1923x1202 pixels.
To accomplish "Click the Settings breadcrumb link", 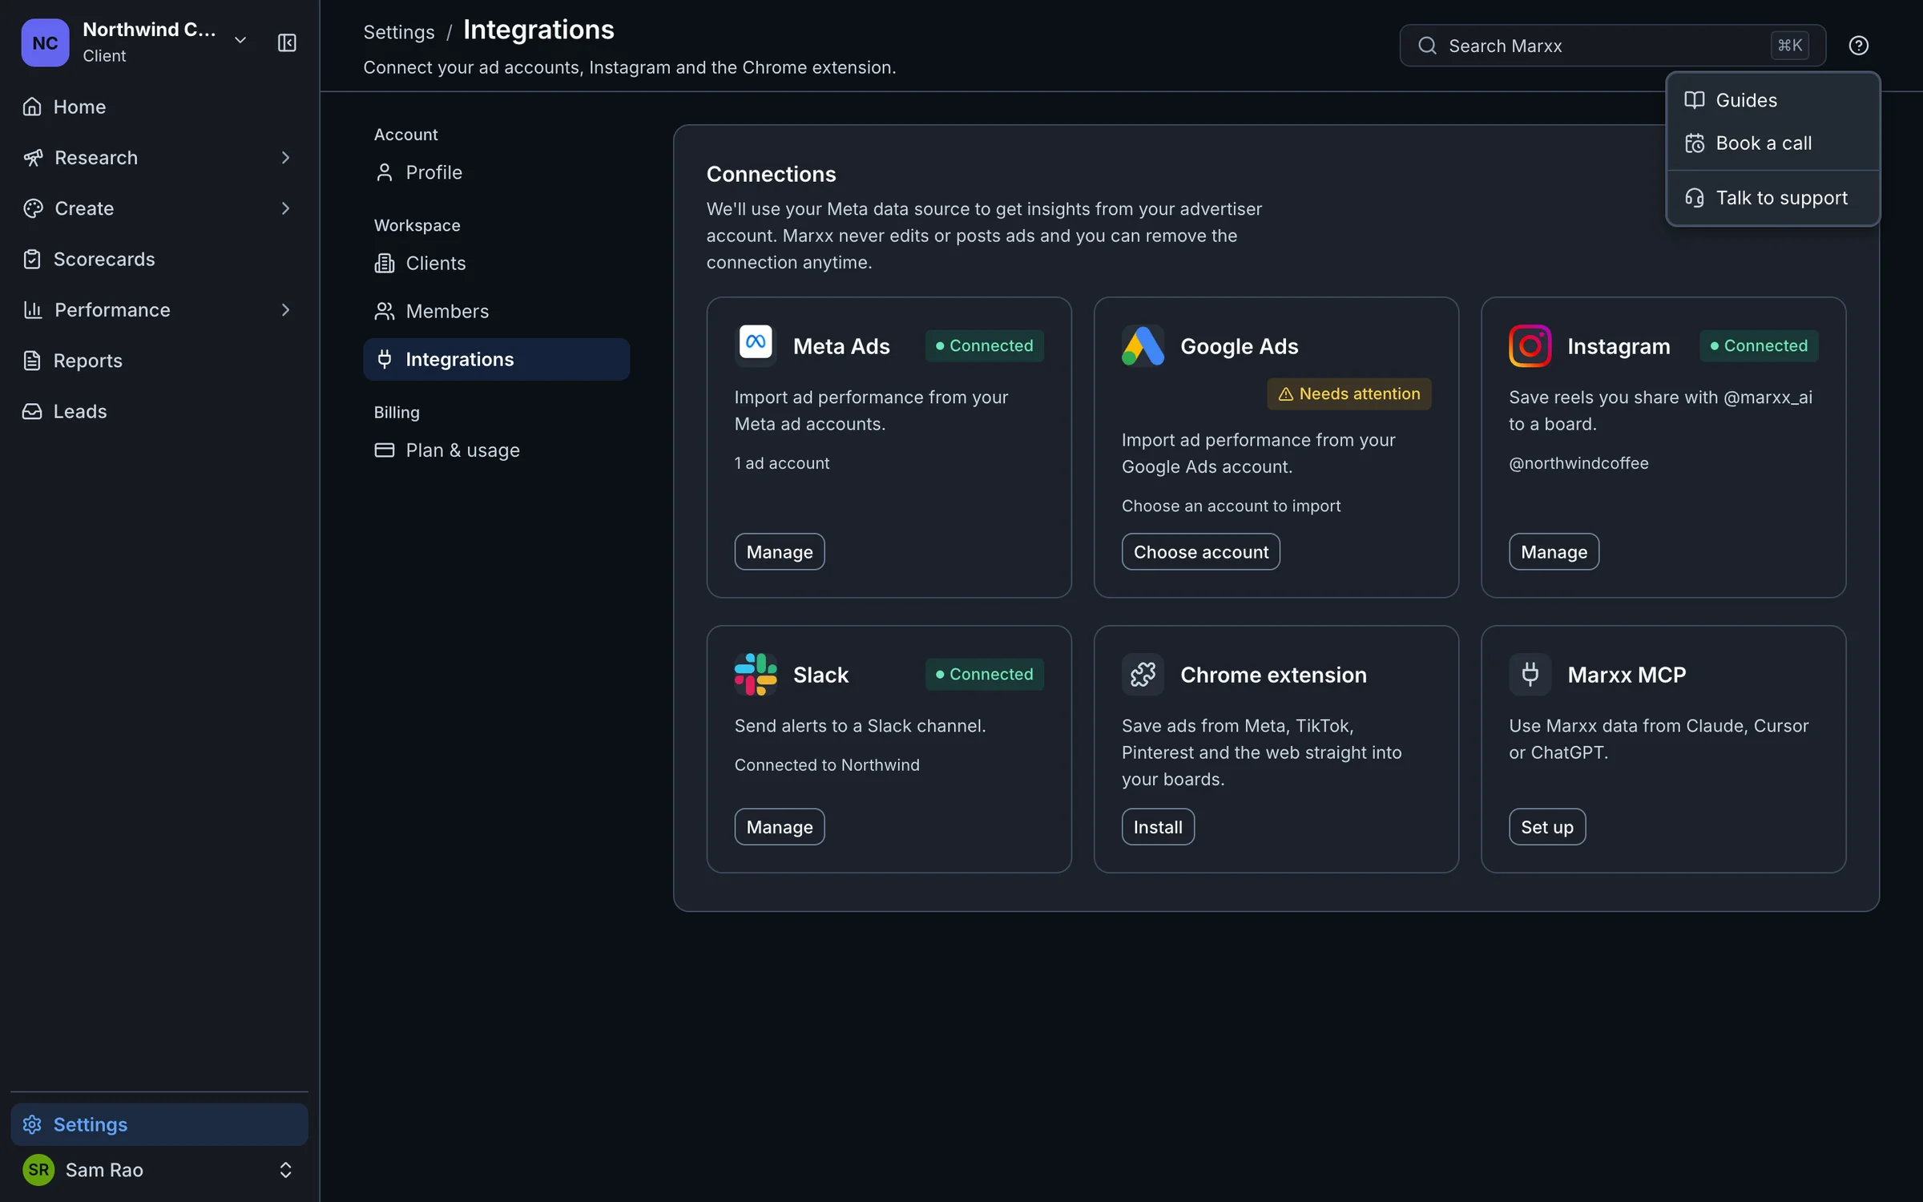I will point(398,32).
